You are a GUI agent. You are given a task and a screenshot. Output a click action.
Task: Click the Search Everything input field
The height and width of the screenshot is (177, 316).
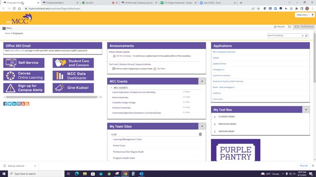pyautogui.click(x=285, y=36)
